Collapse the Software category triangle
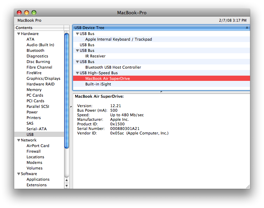Image resolution: width=264 pixels, height=208 pixels. 19,174
